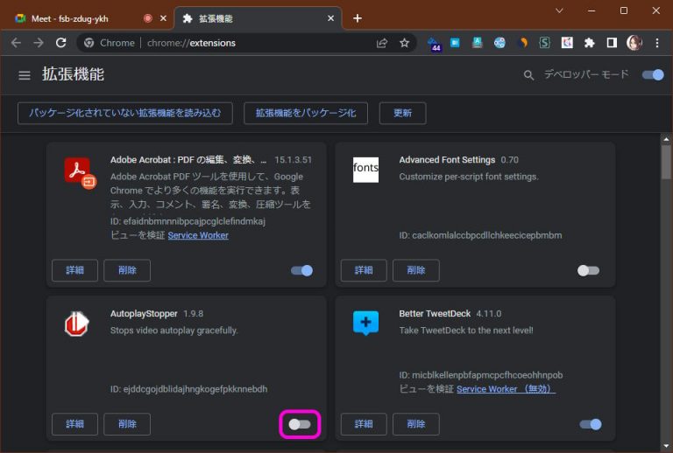This screenshot has width=673, height=453.
Task: Click the share page icon in address bar
Action: [382, 43]
